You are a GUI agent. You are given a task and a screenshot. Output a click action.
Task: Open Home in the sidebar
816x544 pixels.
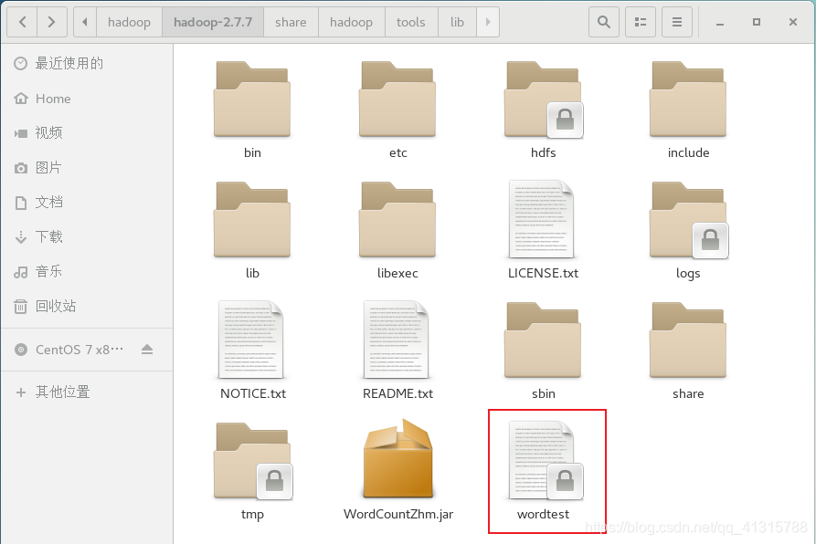coord(87,99)
